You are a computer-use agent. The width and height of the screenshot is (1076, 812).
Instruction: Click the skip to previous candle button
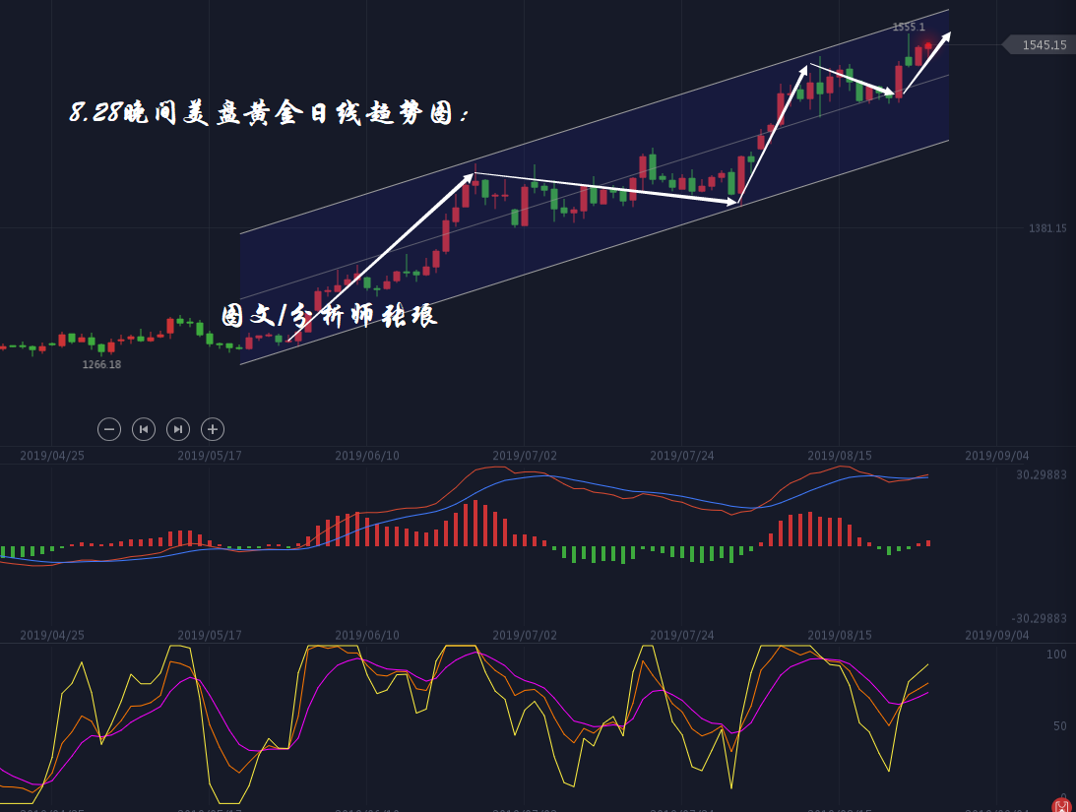tap(144, 429)
